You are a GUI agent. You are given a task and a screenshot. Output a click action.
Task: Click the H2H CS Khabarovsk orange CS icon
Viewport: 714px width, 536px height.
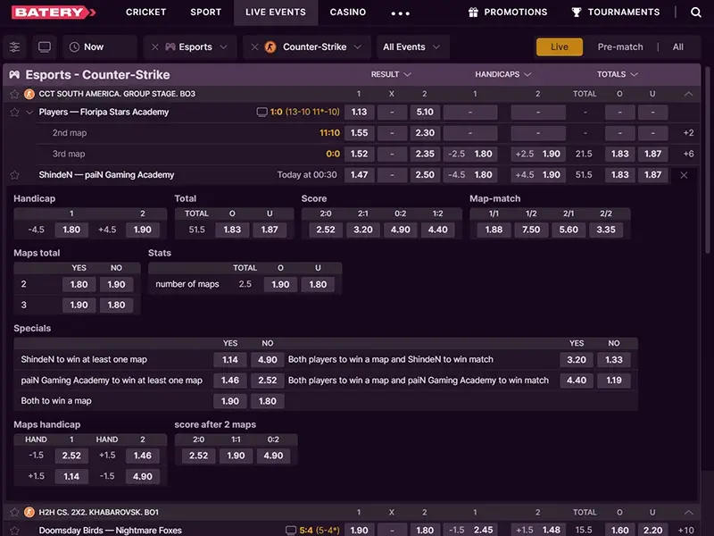(29, 512)
